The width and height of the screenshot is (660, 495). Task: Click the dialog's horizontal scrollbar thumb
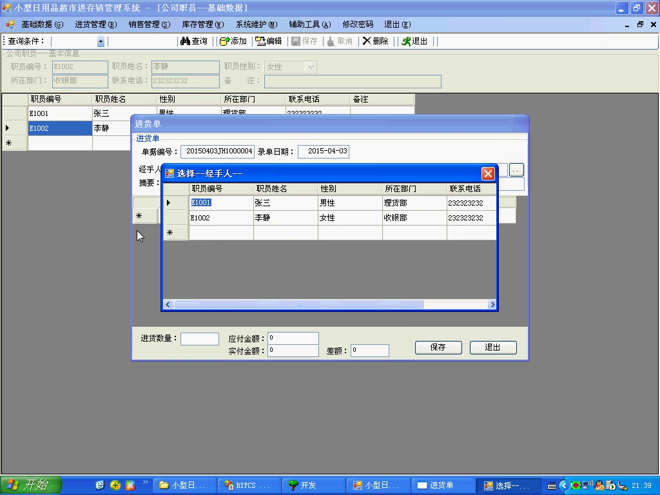coord(298,304)
